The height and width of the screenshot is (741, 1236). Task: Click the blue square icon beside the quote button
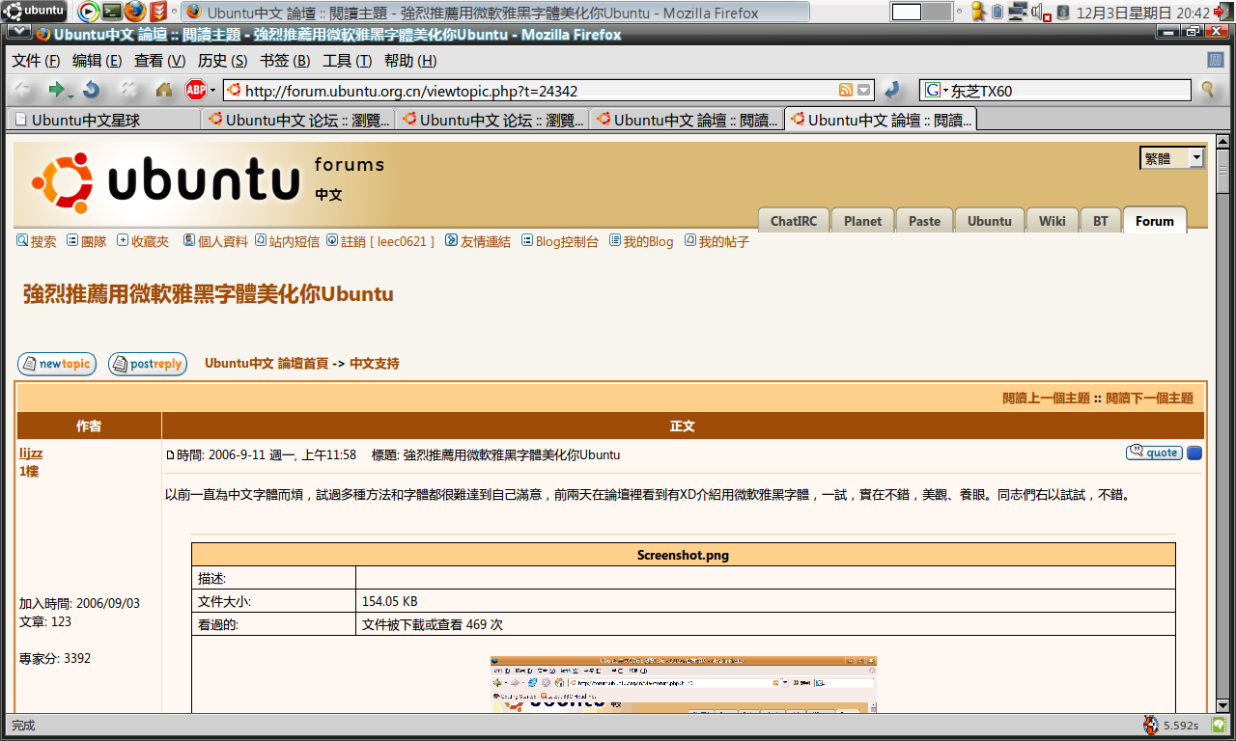point(1194,453)
